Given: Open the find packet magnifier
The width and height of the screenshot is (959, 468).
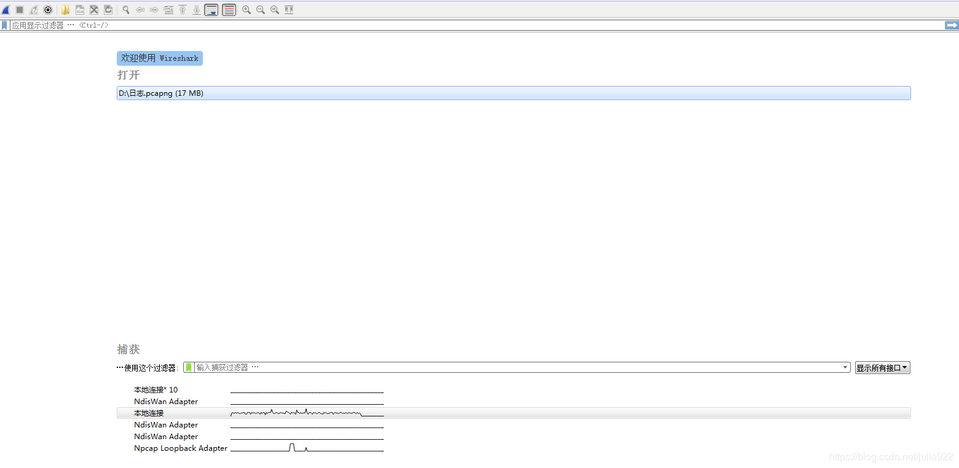Looking at the screenshot, I should point(125,10).
